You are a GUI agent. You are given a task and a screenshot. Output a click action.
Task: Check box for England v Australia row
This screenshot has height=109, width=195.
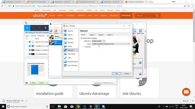pyautogui.click(x=27, y=50)
